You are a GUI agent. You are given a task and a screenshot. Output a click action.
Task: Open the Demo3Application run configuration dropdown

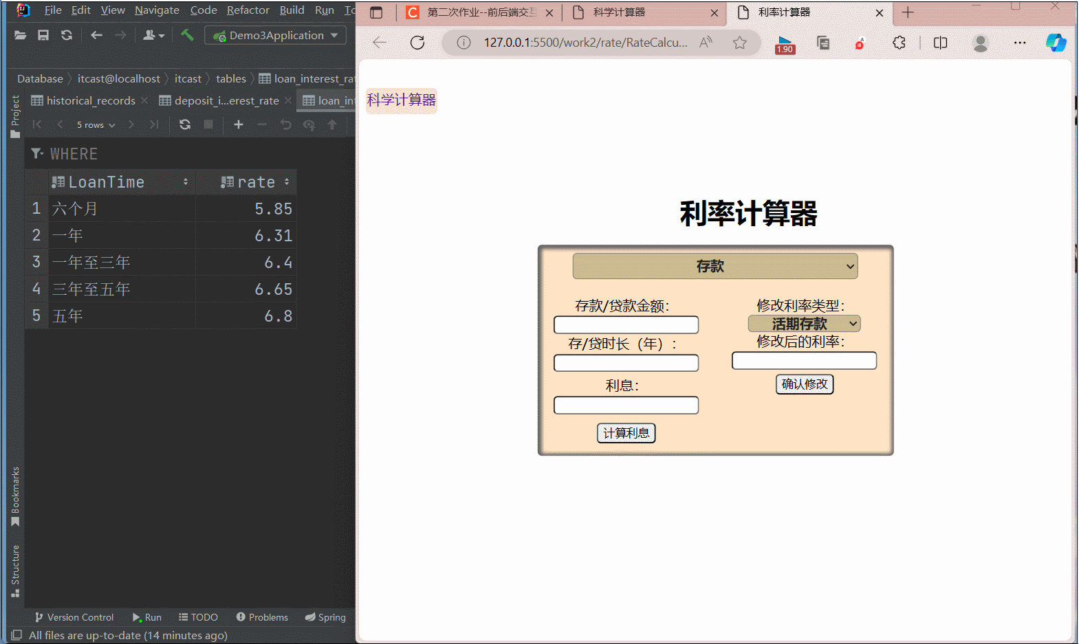point(276,35)
